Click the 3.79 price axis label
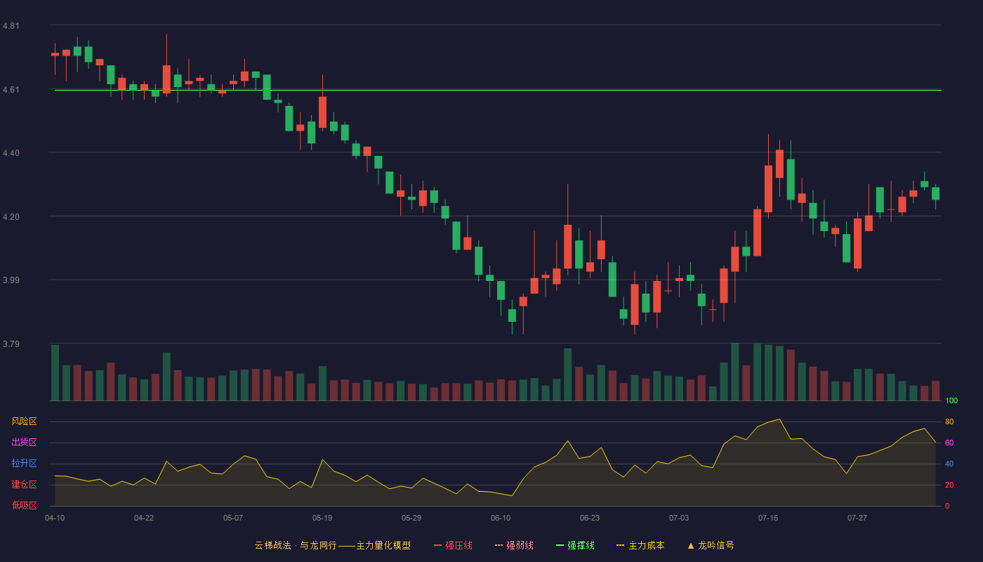 coord(11,344)
